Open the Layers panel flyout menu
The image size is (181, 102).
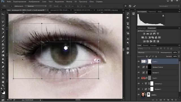click(x=179, y=45)
